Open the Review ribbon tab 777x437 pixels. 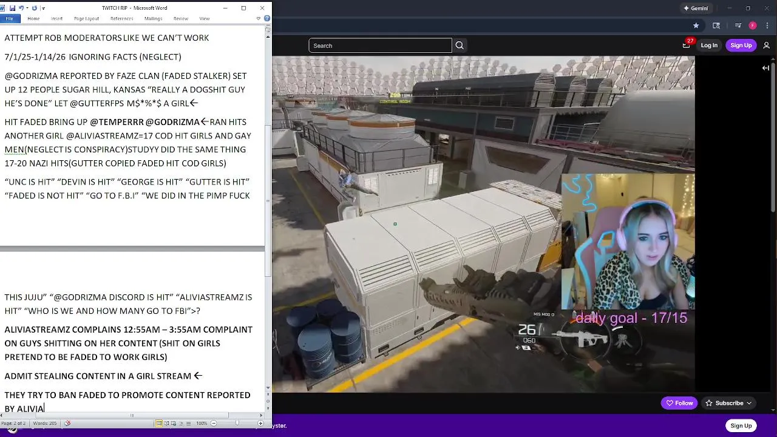181,19
